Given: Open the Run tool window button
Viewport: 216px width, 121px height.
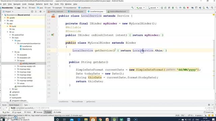Looking at the screenshot, I should [x=6, y=112].
